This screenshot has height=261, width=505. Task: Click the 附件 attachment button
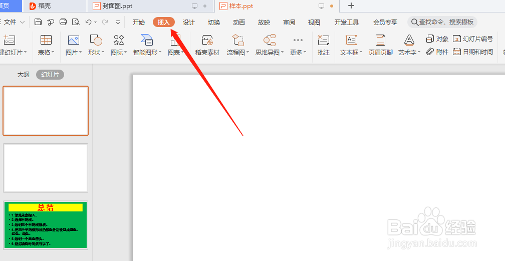coord(437,52)
